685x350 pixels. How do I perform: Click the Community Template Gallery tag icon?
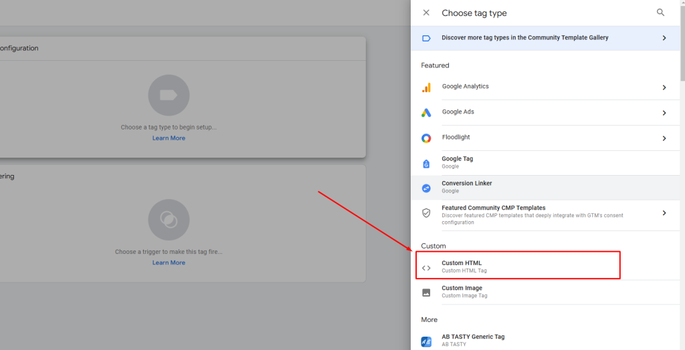[426, 38]
